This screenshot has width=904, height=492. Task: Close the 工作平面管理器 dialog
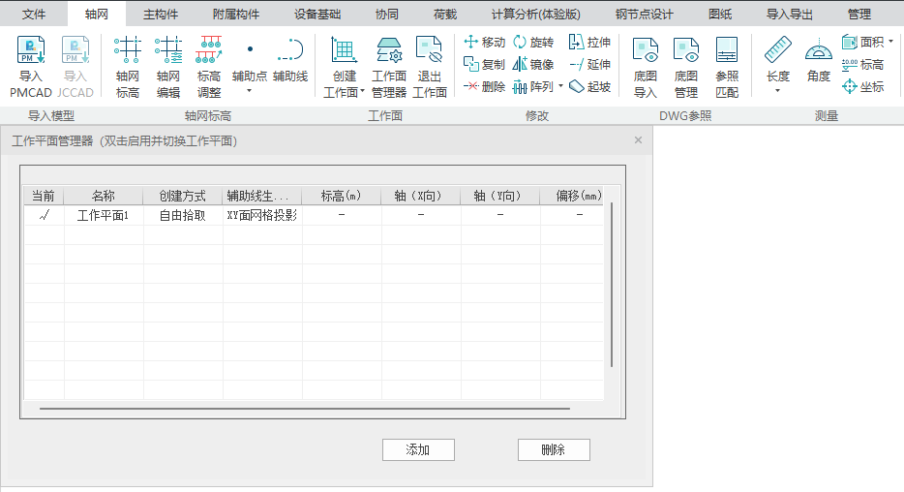pyautogui.click(x=638, y=140)
